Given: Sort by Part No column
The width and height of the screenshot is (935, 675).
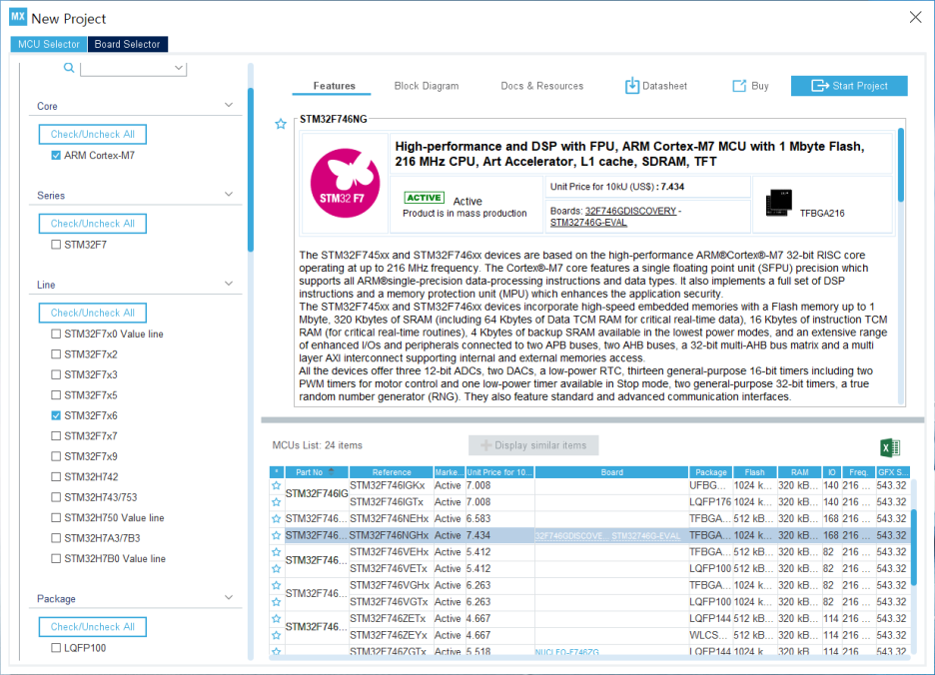Looking at the screenshot, I should click(317, 472).
